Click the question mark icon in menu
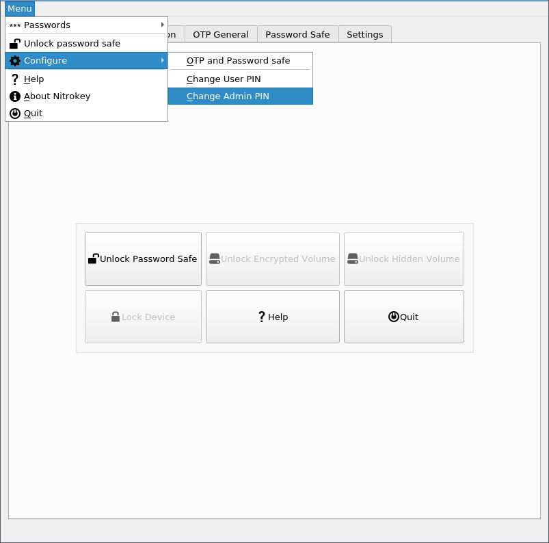Screen dimensions: 549x543 click(x=15, y=79)
